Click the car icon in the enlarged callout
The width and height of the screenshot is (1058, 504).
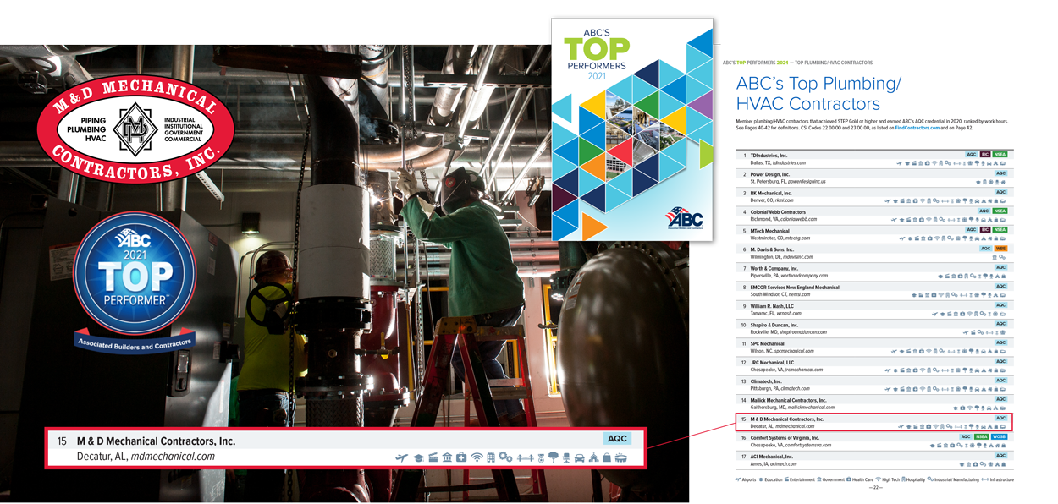(x=579, y=458)
